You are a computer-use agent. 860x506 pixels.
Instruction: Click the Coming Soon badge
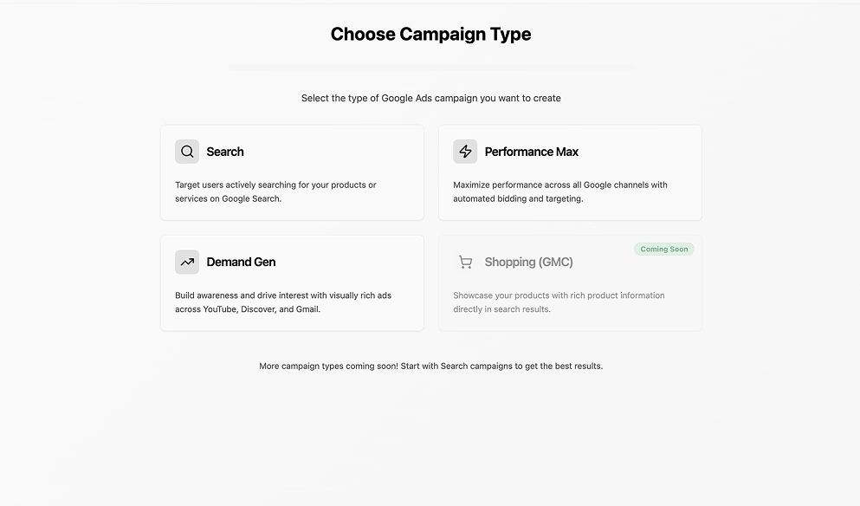point(664,250)
